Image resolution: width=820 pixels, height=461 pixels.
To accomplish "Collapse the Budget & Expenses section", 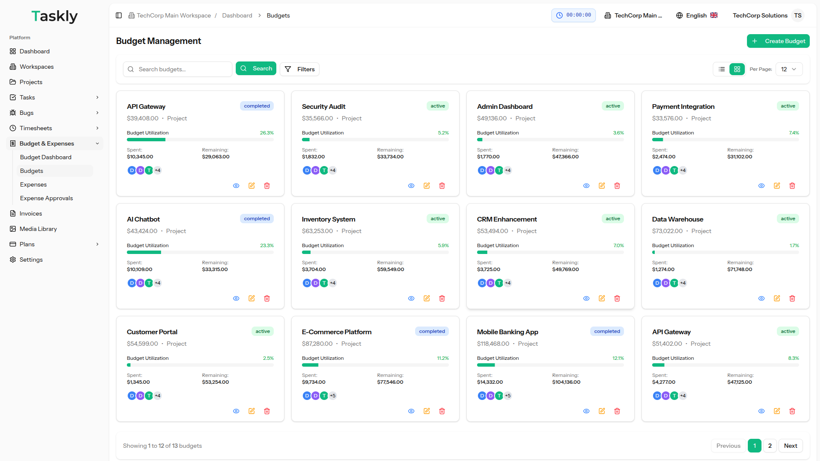I will click(97, 143).
